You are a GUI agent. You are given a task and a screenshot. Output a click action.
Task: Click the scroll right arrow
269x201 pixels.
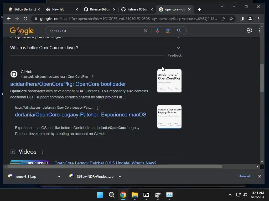click(x=257, y=166)
